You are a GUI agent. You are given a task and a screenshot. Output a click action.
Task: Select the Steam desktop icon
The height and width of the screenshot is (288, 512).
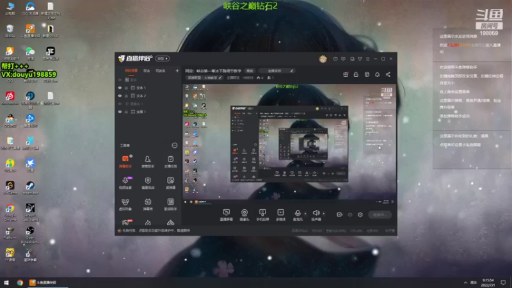(x=30, y=188)
